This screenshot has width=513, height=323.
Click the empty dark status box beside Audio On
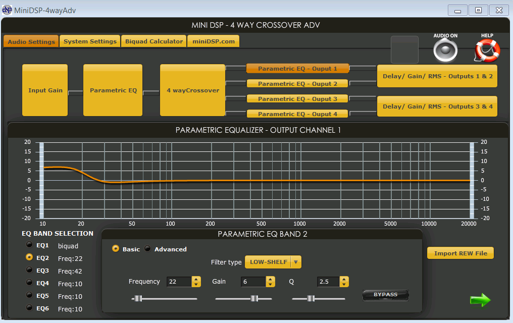coord(405,49)
